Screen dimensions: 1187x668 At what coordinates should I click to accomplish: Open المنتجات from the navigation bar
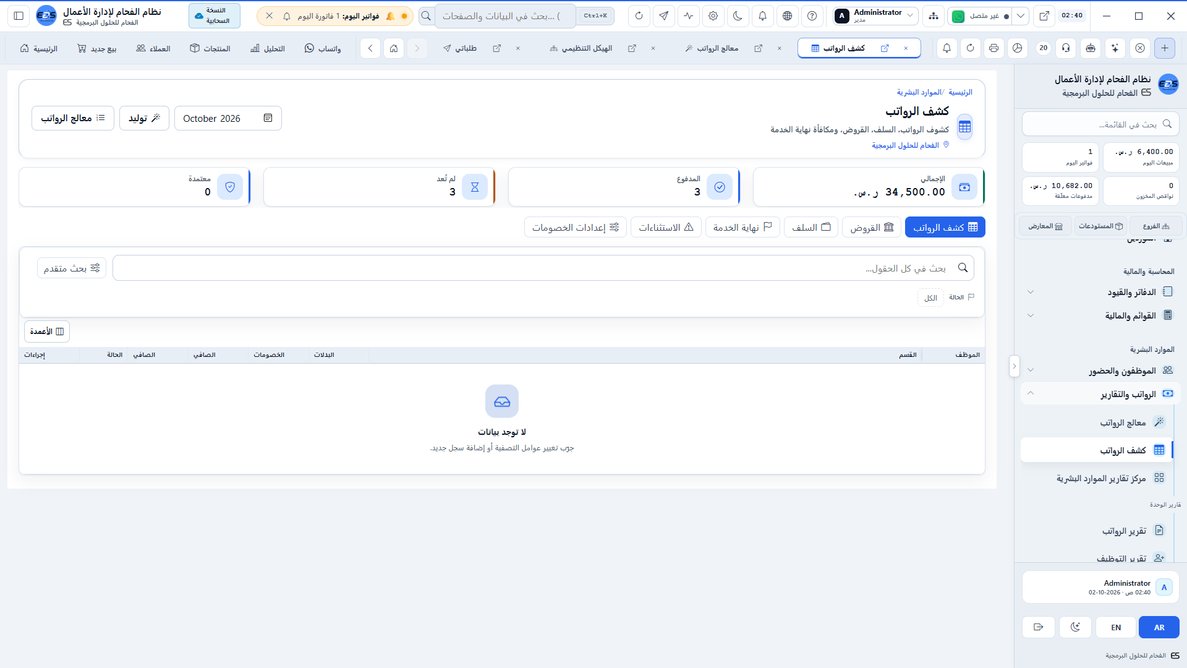click(210, 48)
